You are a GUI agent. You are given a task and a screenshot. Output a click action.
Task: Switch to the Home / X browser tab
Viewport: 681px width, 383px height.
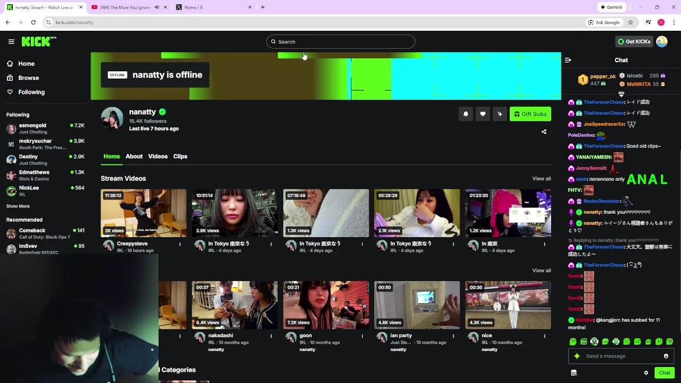[213, 7]
